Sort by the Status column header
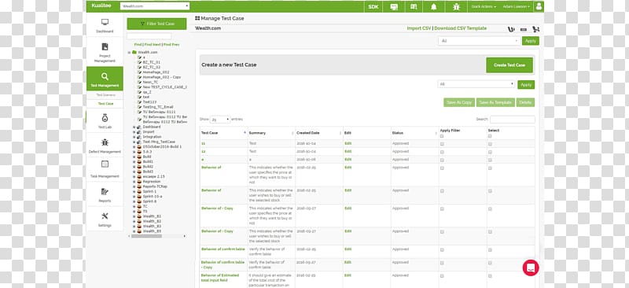629x288 pixels. (x=415, y=133)
